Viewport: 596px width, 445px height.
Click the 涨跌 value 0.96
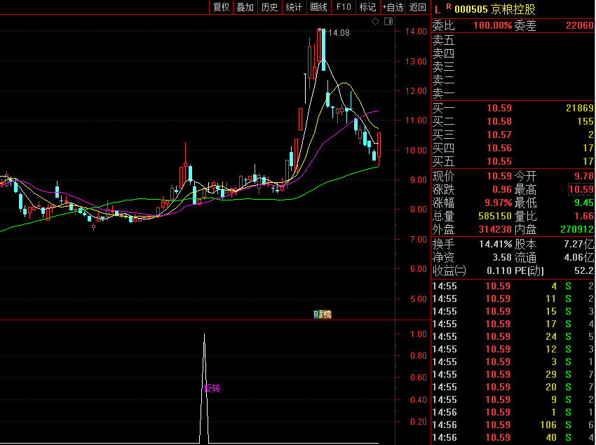pyautogui.click(x=502, y=190)
